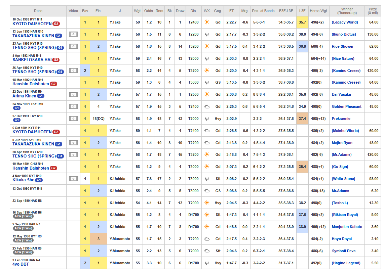Open runner-up Meisho Vitoria link
Viewport: 385px width, 272px height.
click(345, 131)
